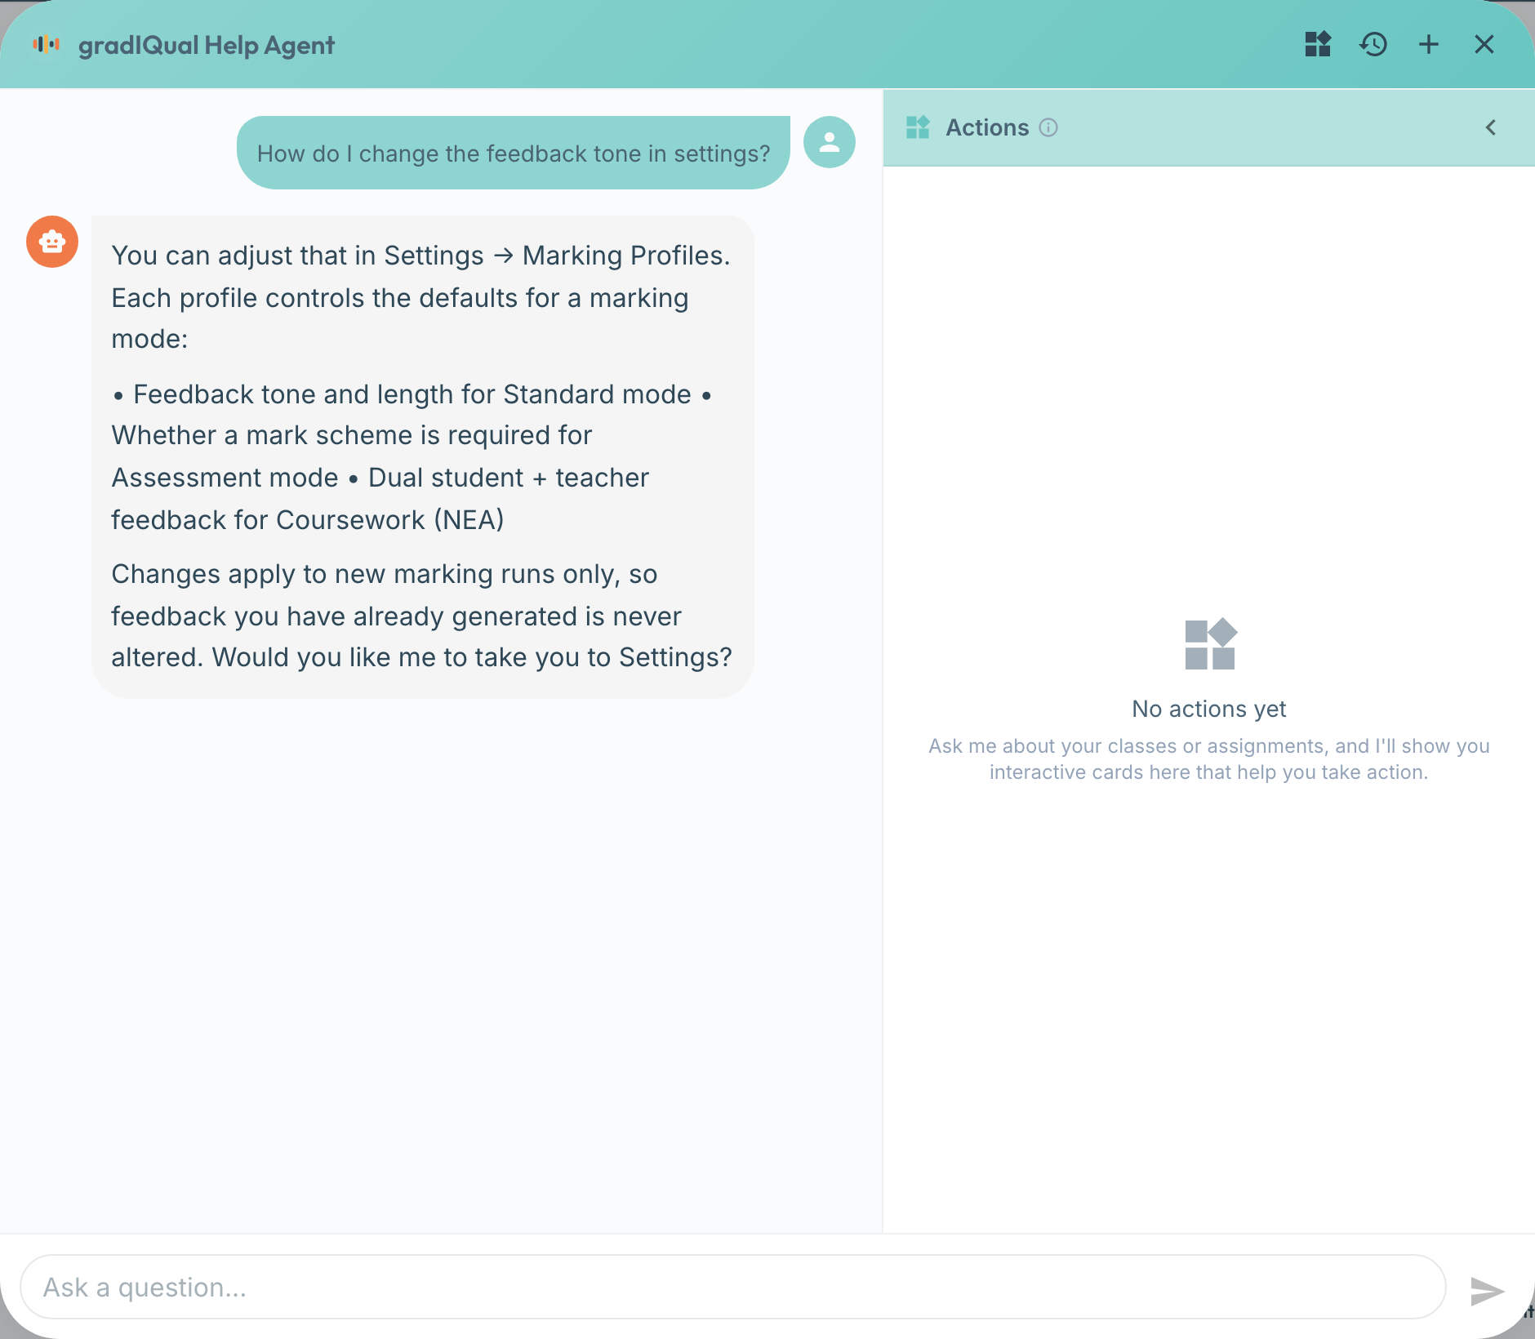1535x1339 pixels.
Task: Click the Actions panel title label
Action: (987, 127)
